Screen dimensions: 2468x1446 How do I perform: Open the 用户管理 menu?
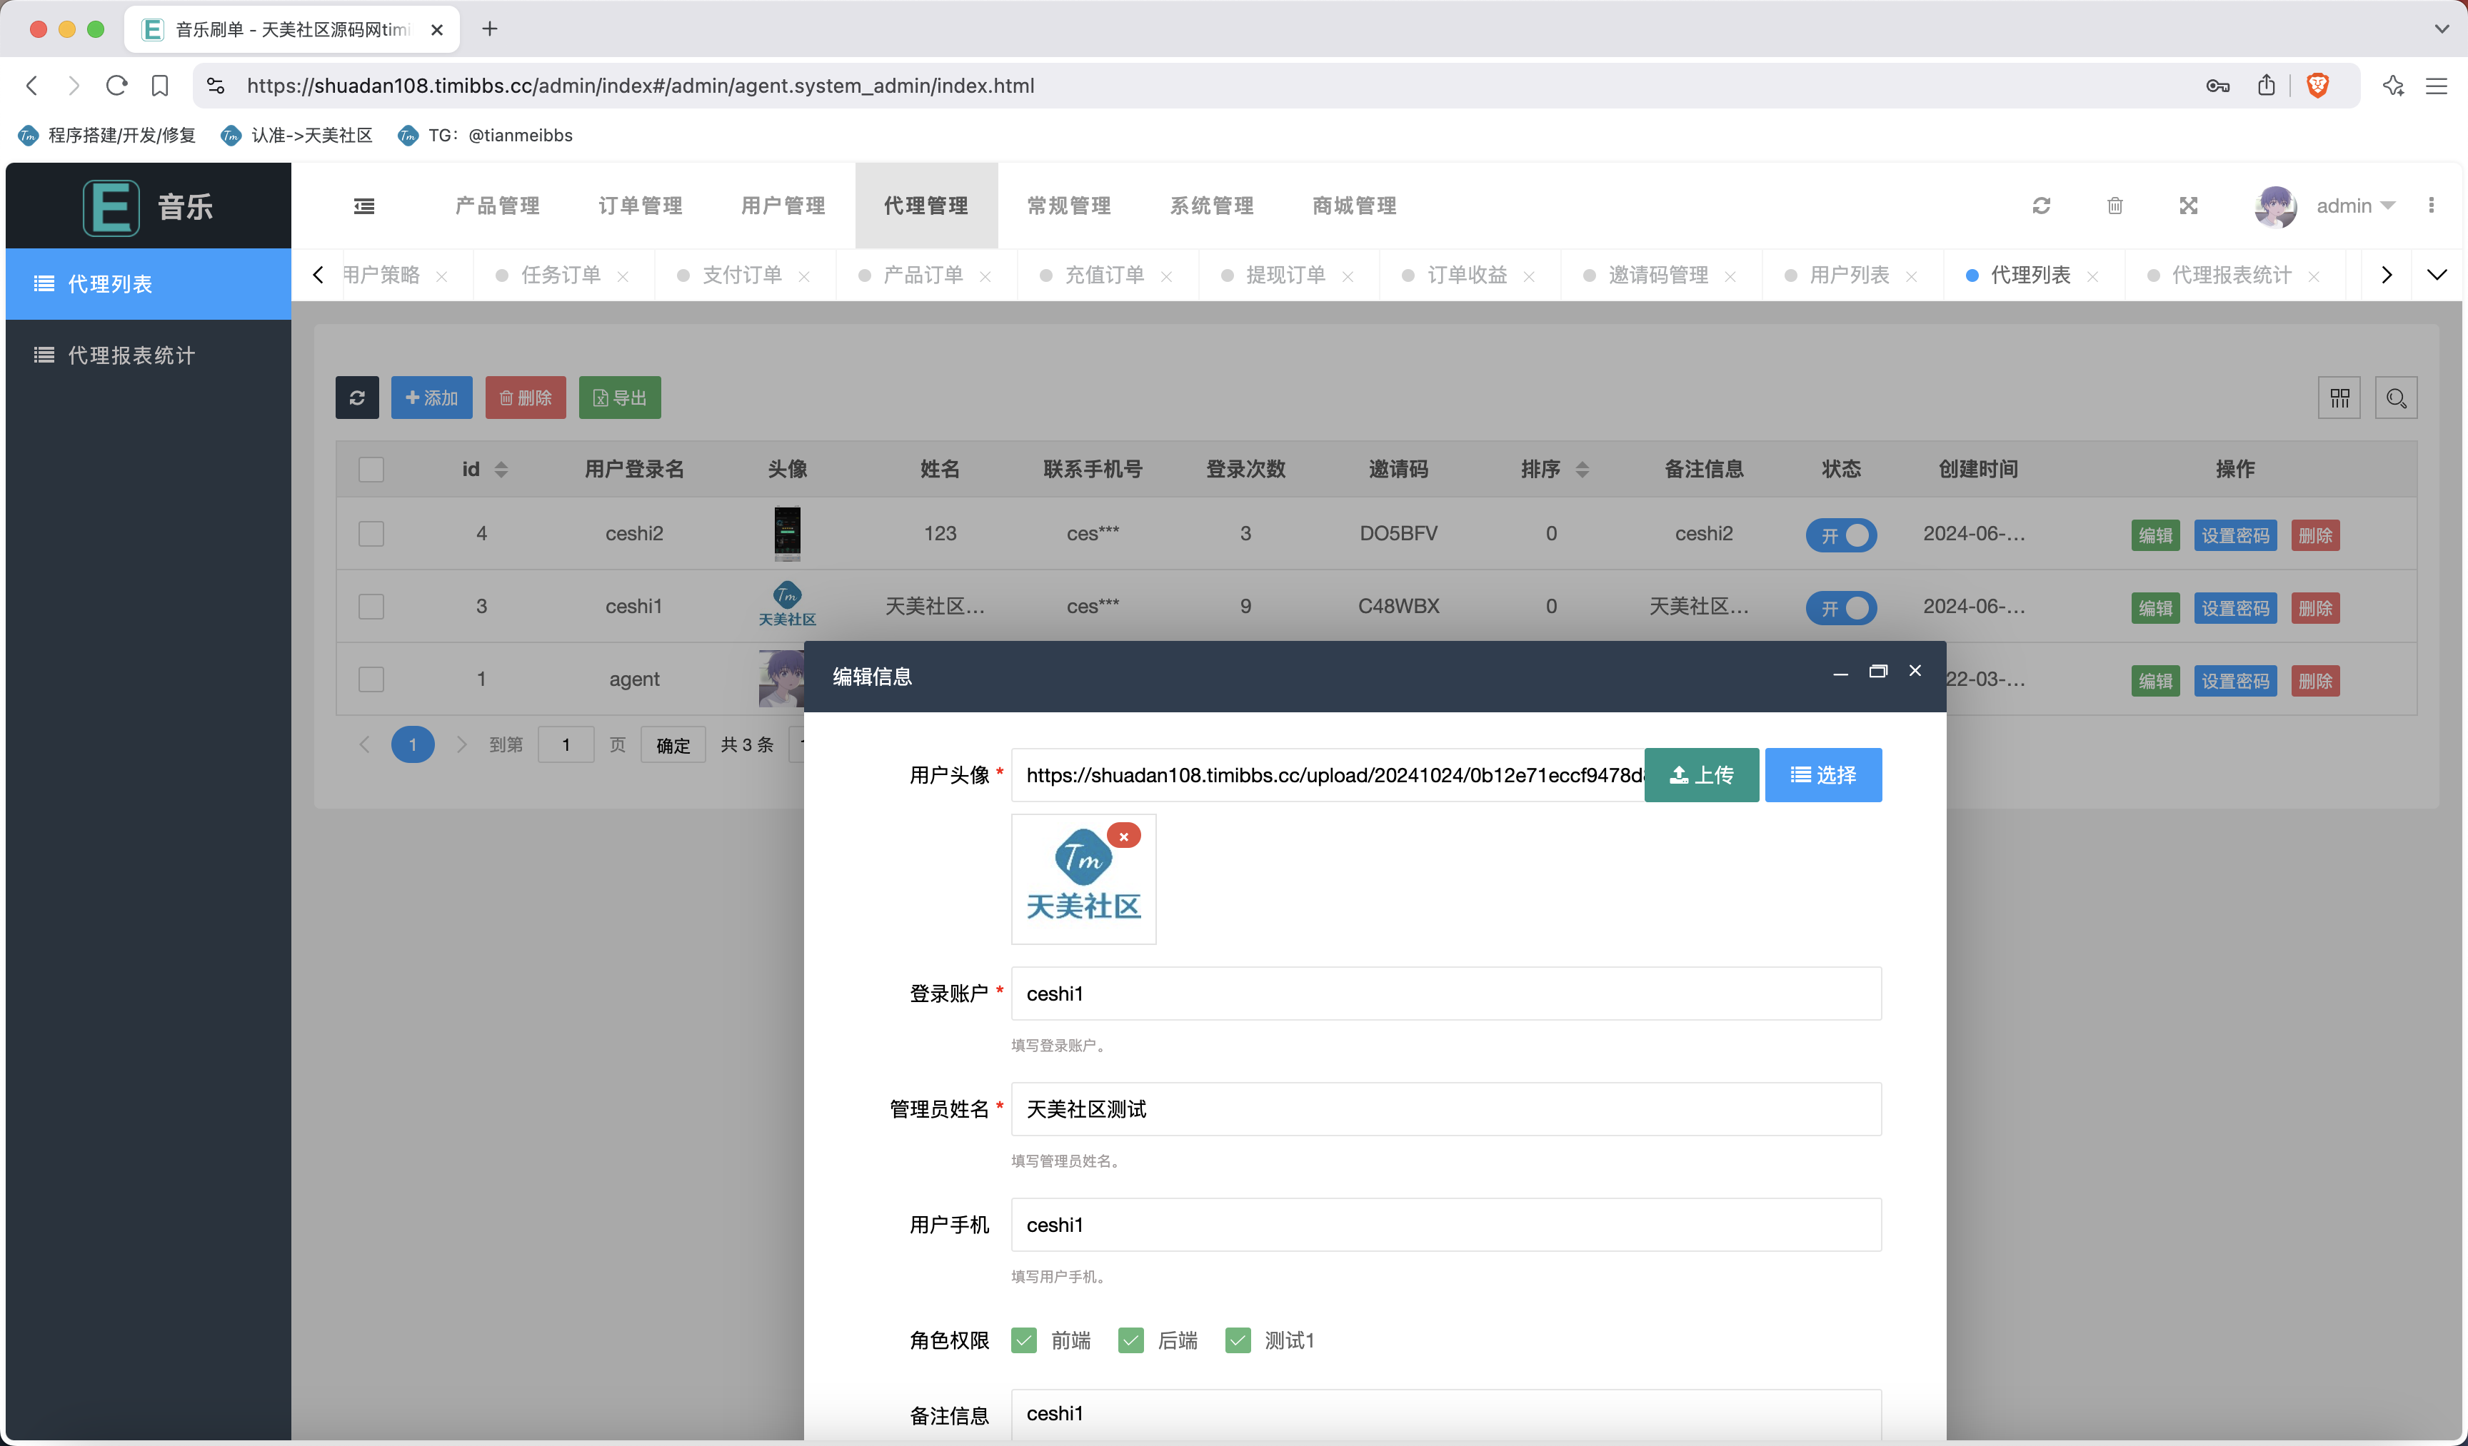coord(783,206)
